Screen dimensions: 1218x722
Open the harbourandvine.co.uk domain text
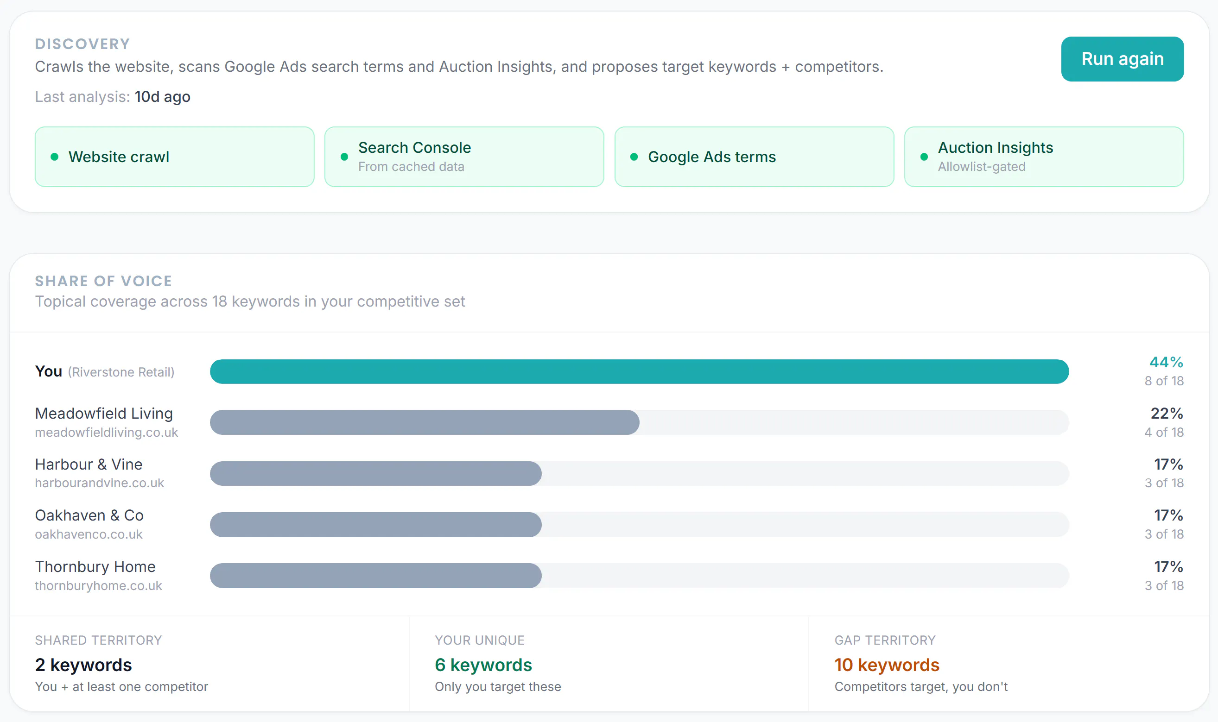(x=99, y=483)
